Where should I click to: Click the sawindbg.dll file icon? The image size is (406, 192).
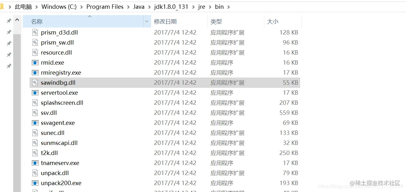(35, 83)
